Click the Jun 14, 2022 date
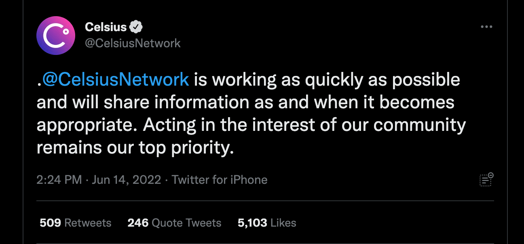Viewport: 524px width, 244px height. (x=127, y=180)
